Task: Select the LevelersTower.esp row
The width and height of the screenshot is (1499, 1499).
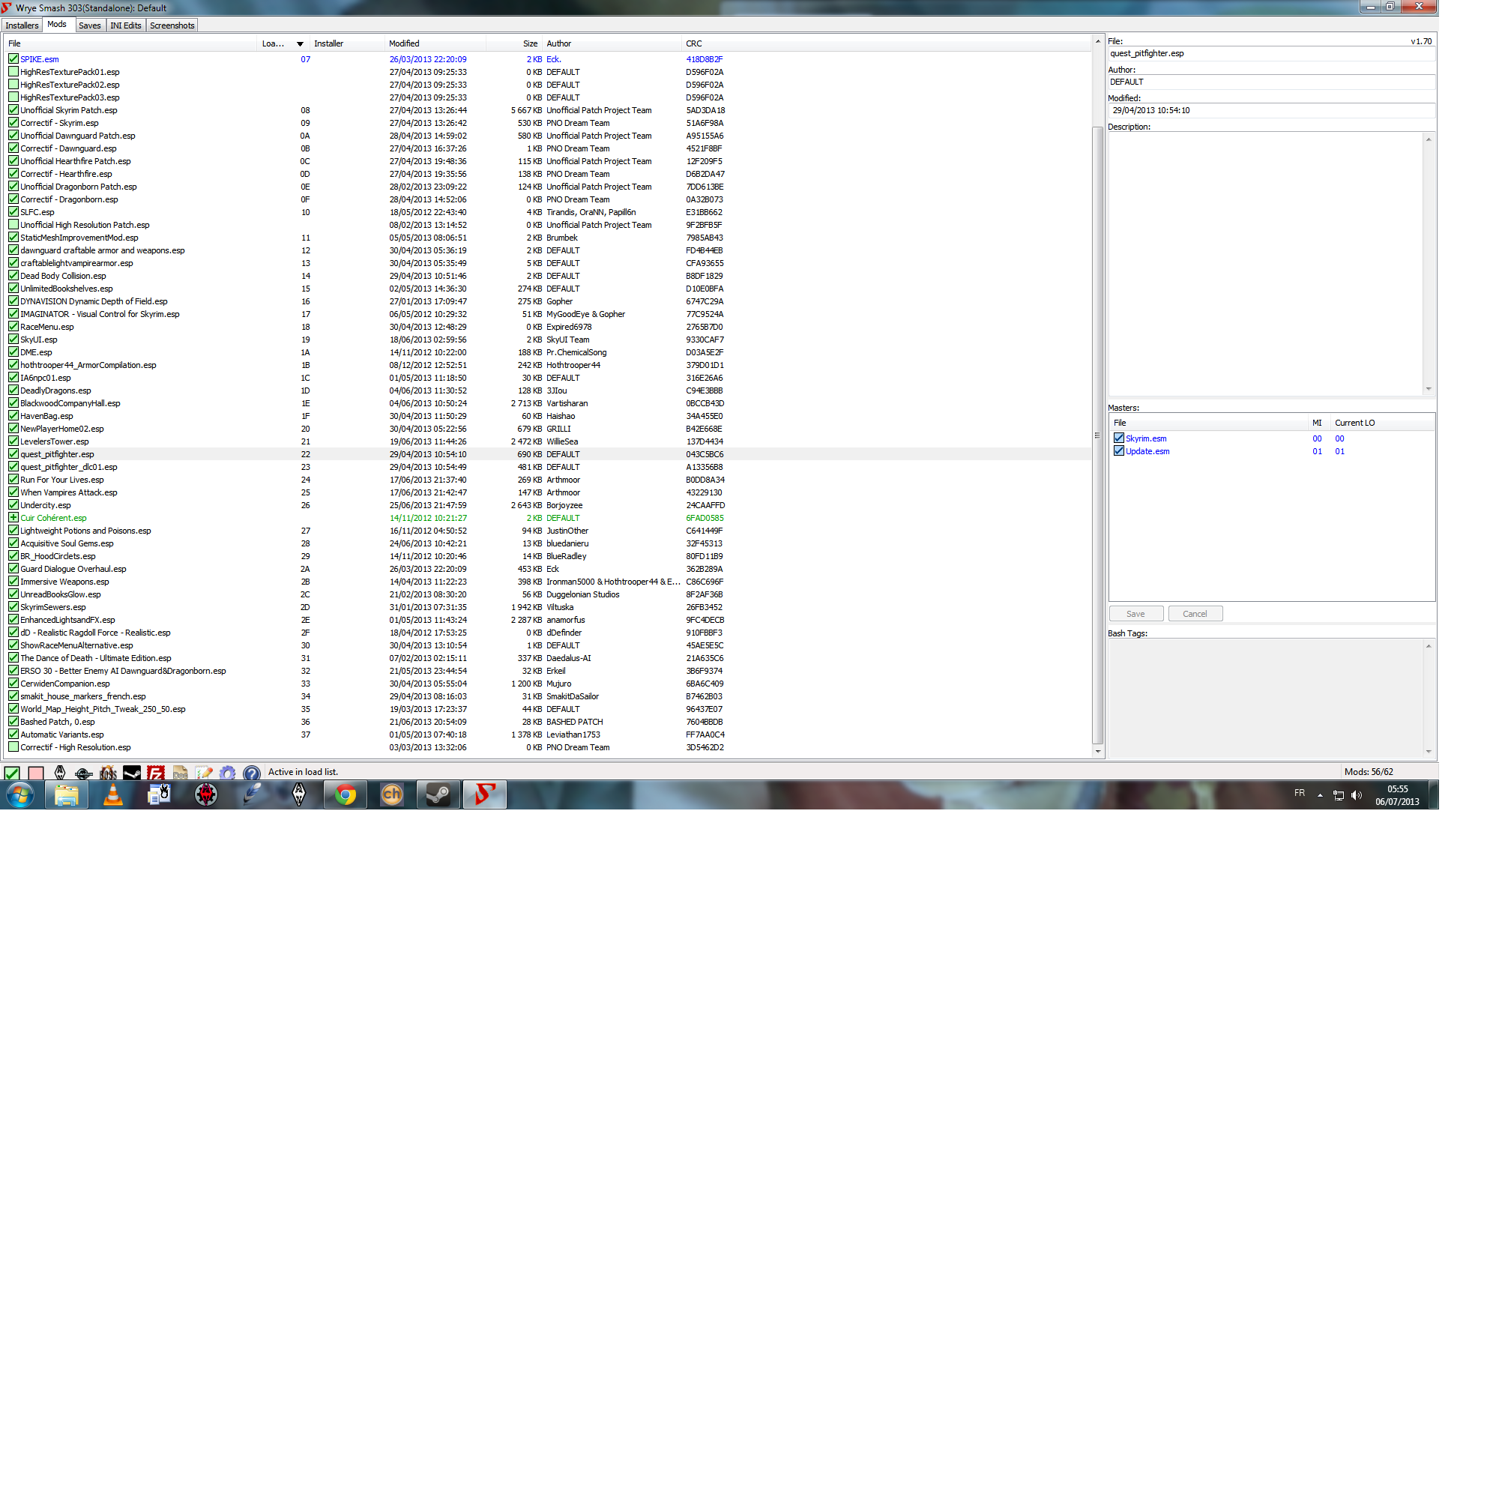Action: 547,441
